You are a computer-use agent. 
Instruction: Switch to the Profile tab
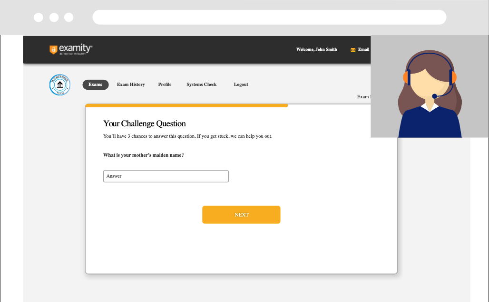pyautogui.click(x=165, y=85)
